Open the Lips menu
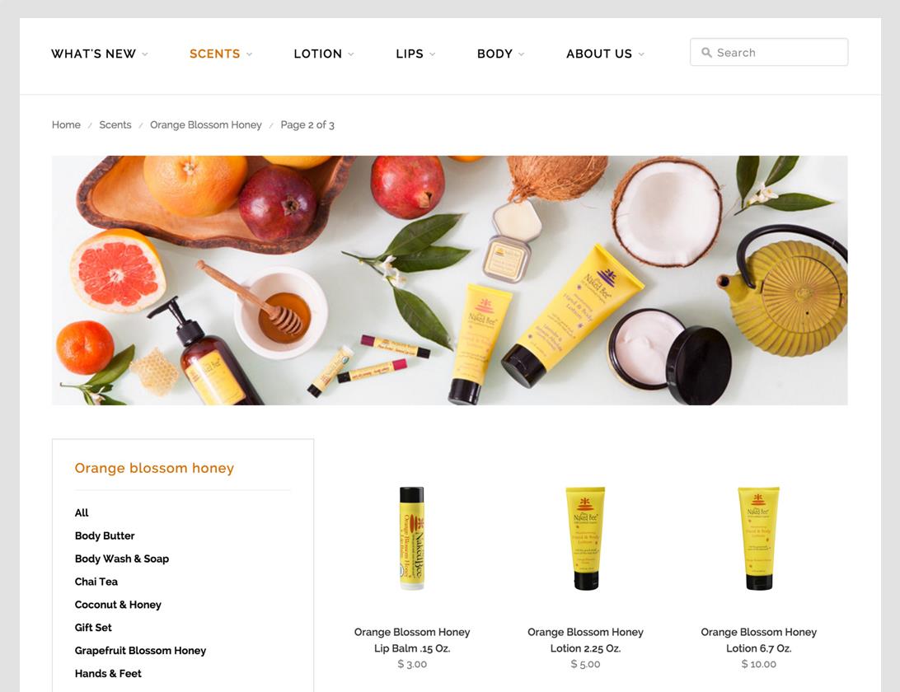This screenshot has height=692, width=900. click(x=415, y=54)
